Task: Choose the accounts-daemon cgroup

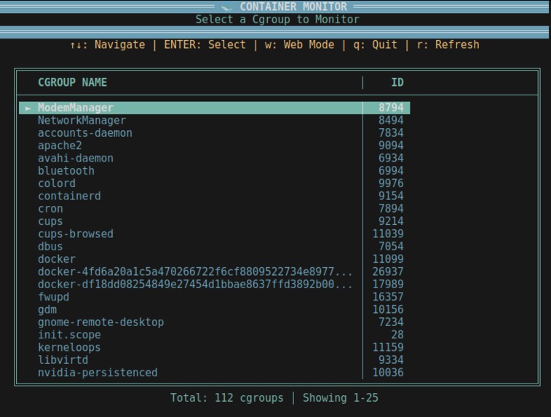Action: pos(85,133)
